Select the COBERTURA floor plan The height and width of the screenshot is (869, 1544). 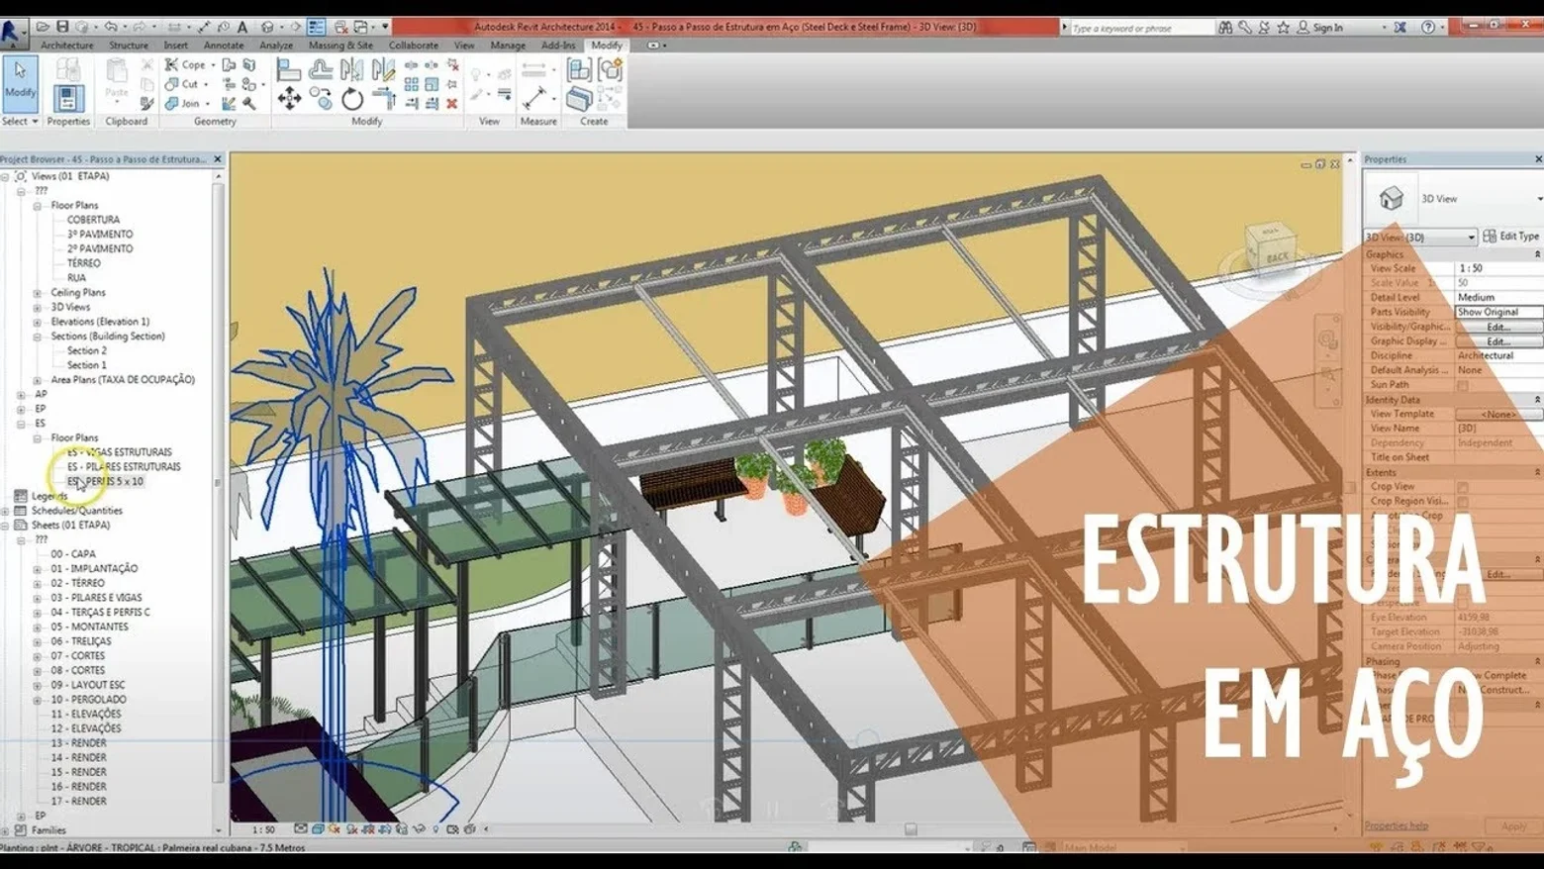(93, 220)
